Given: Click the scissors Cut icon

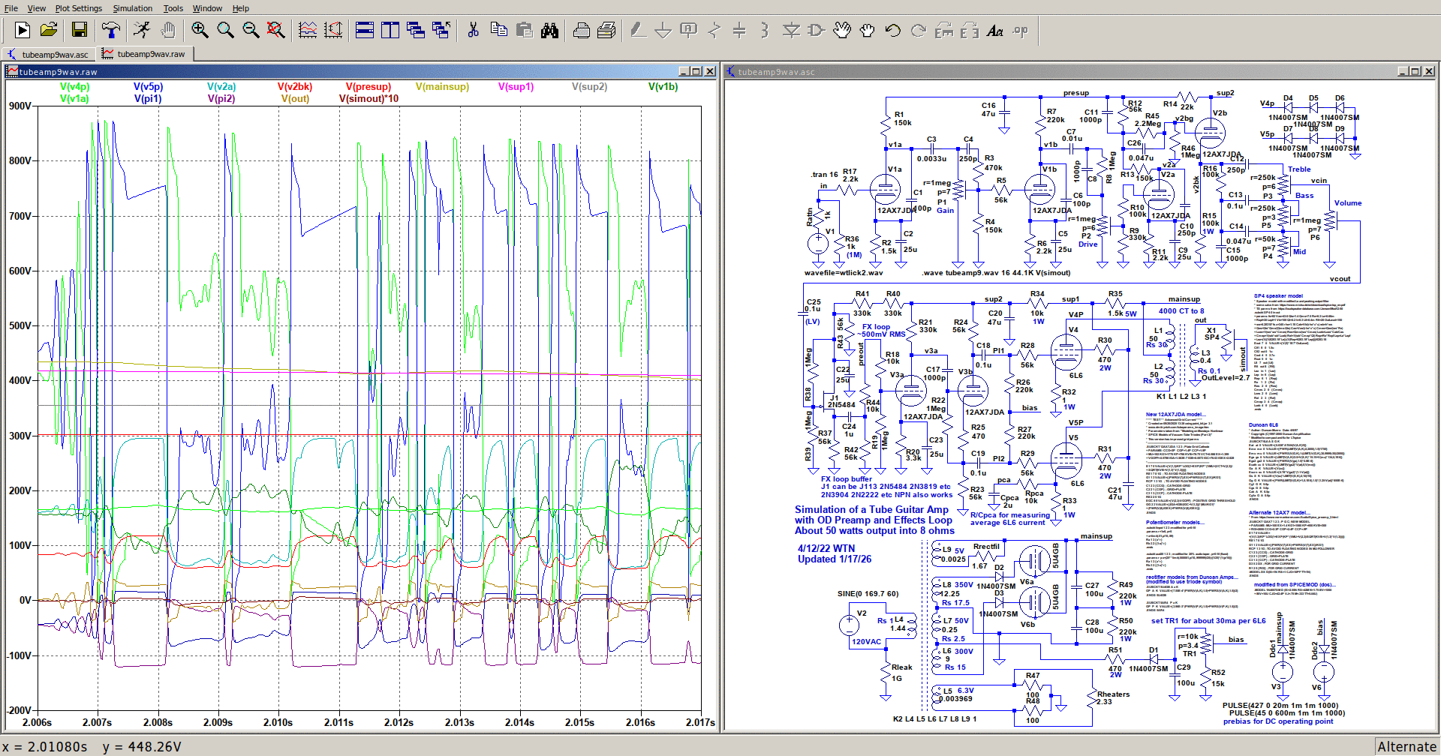Looking at the screenshot, I should [x=473, y=30].
